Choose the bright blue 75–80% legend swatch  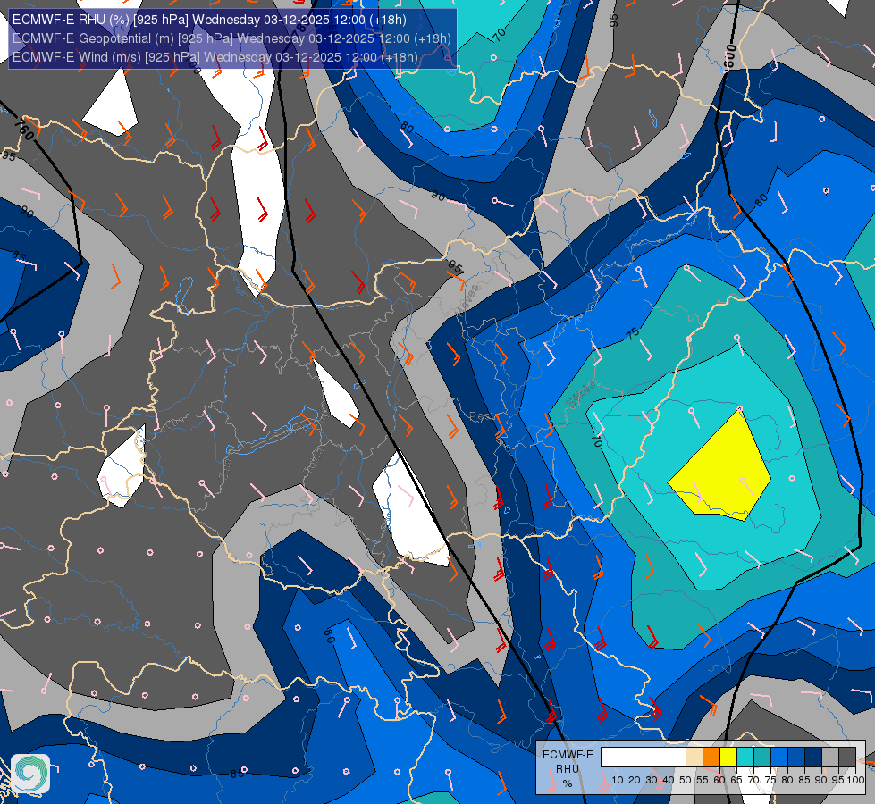779,758
